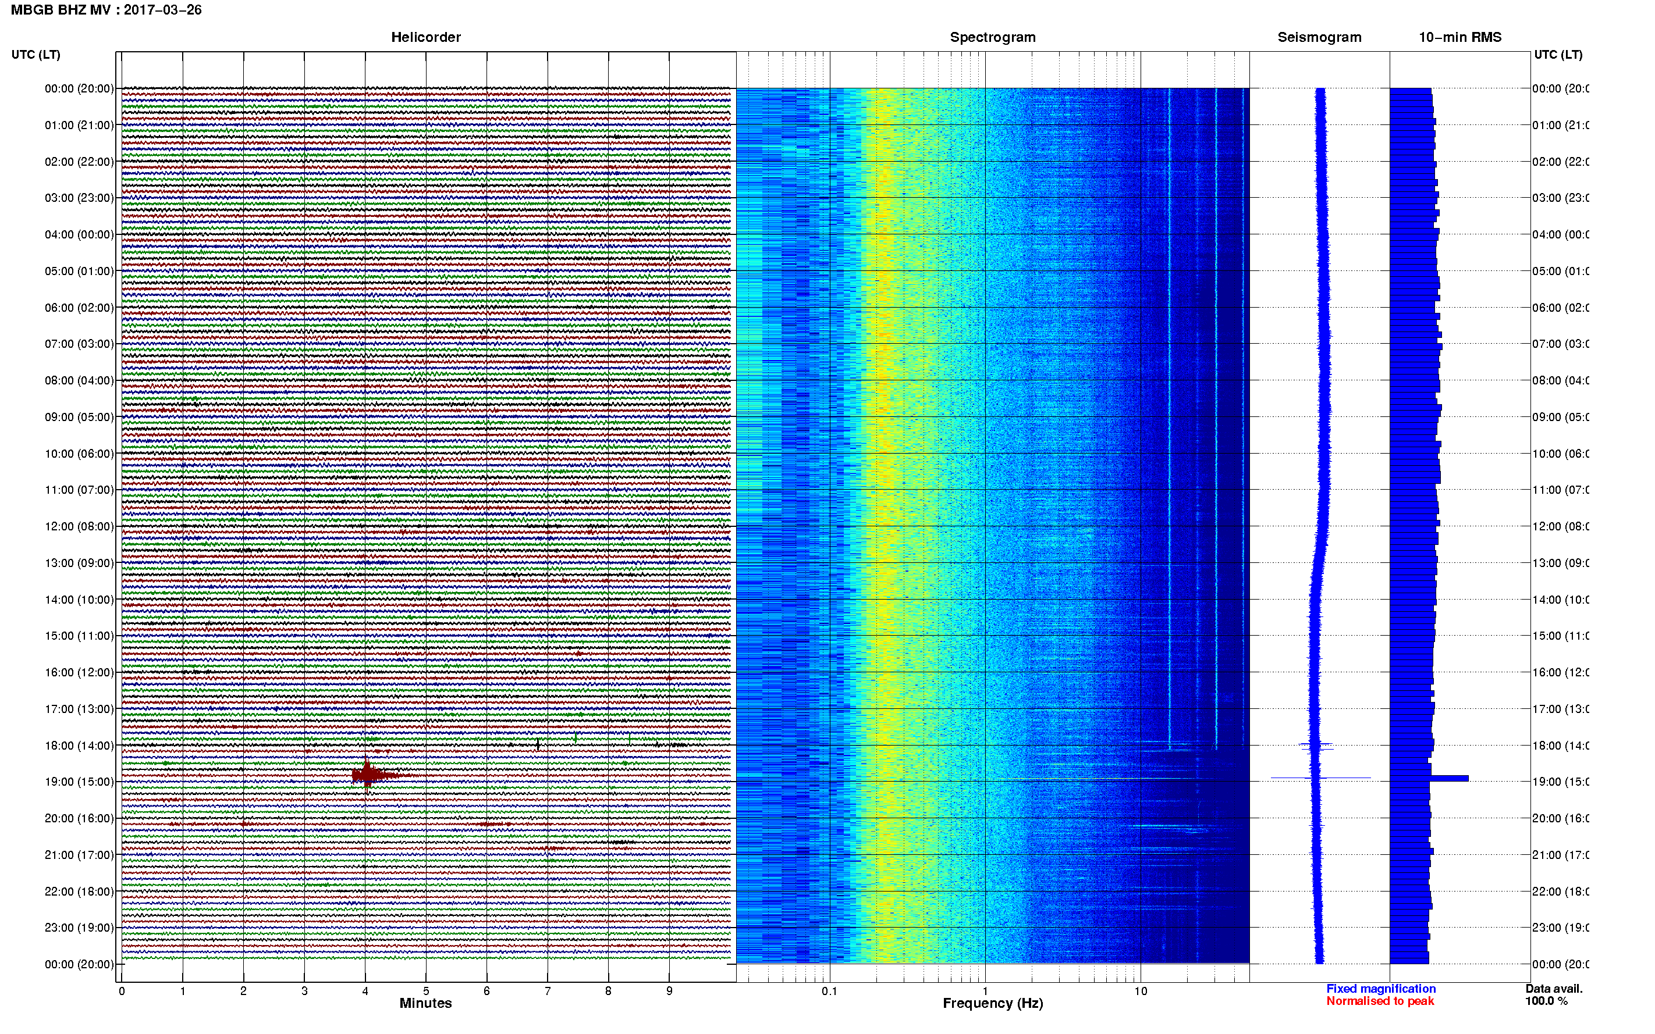
Task: Click the left '21:00 (17:00)' time label
Action: coord(79,855)
